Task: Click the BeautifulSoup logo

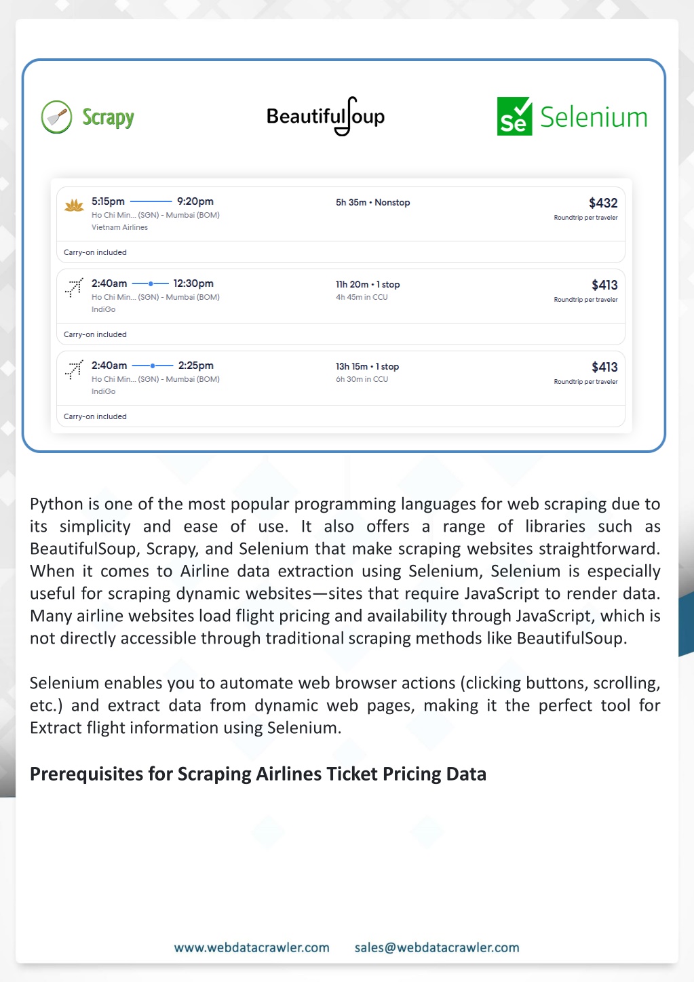Action: click(x=326, y=116)
